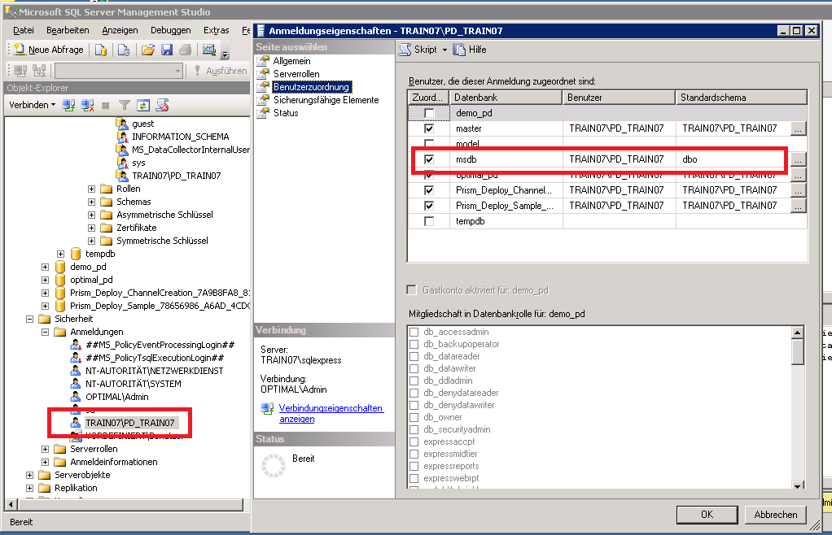The width and height of the screenshot is (832, 535).
Task: Select the Sicherungsfähige Elemente page
Action: coord(326,100)
